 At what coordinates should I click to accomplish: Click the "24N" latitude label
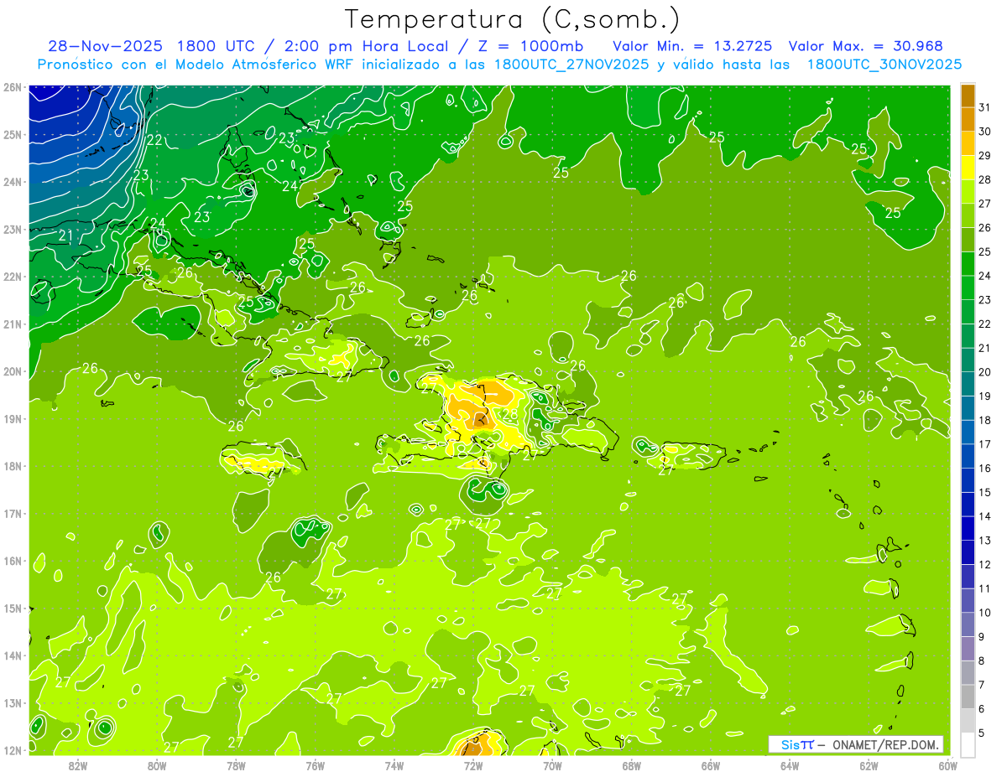point(13,182)
